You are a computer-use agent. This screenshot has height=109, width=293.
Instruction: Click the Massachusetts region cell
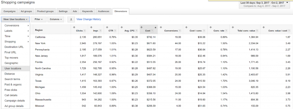[43, 100]
